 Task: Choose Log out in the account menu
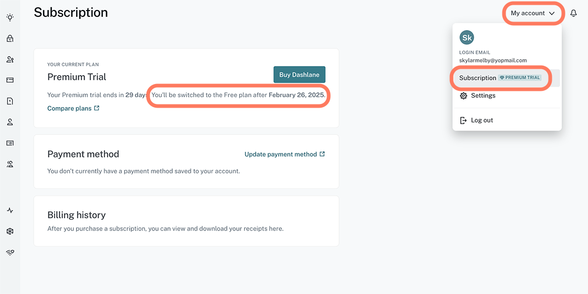pyautogui.click(x=481, y=120)
